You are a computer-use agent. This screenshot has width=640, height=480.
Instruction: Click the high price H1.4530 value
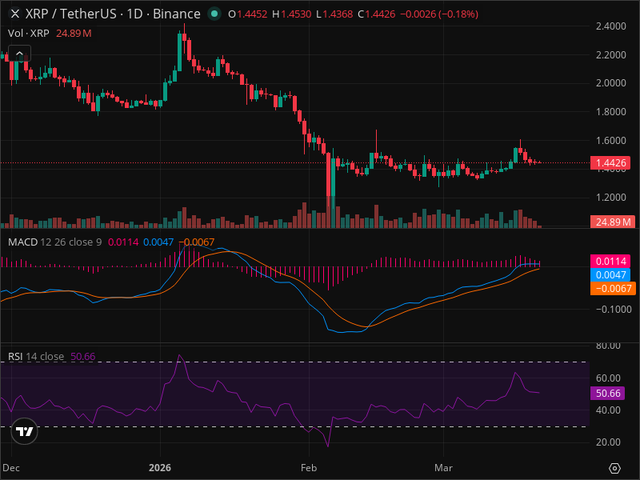[292, 14]
